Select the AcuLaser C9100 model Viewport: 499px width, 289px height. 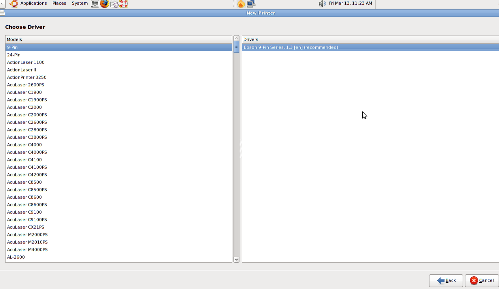119,212
